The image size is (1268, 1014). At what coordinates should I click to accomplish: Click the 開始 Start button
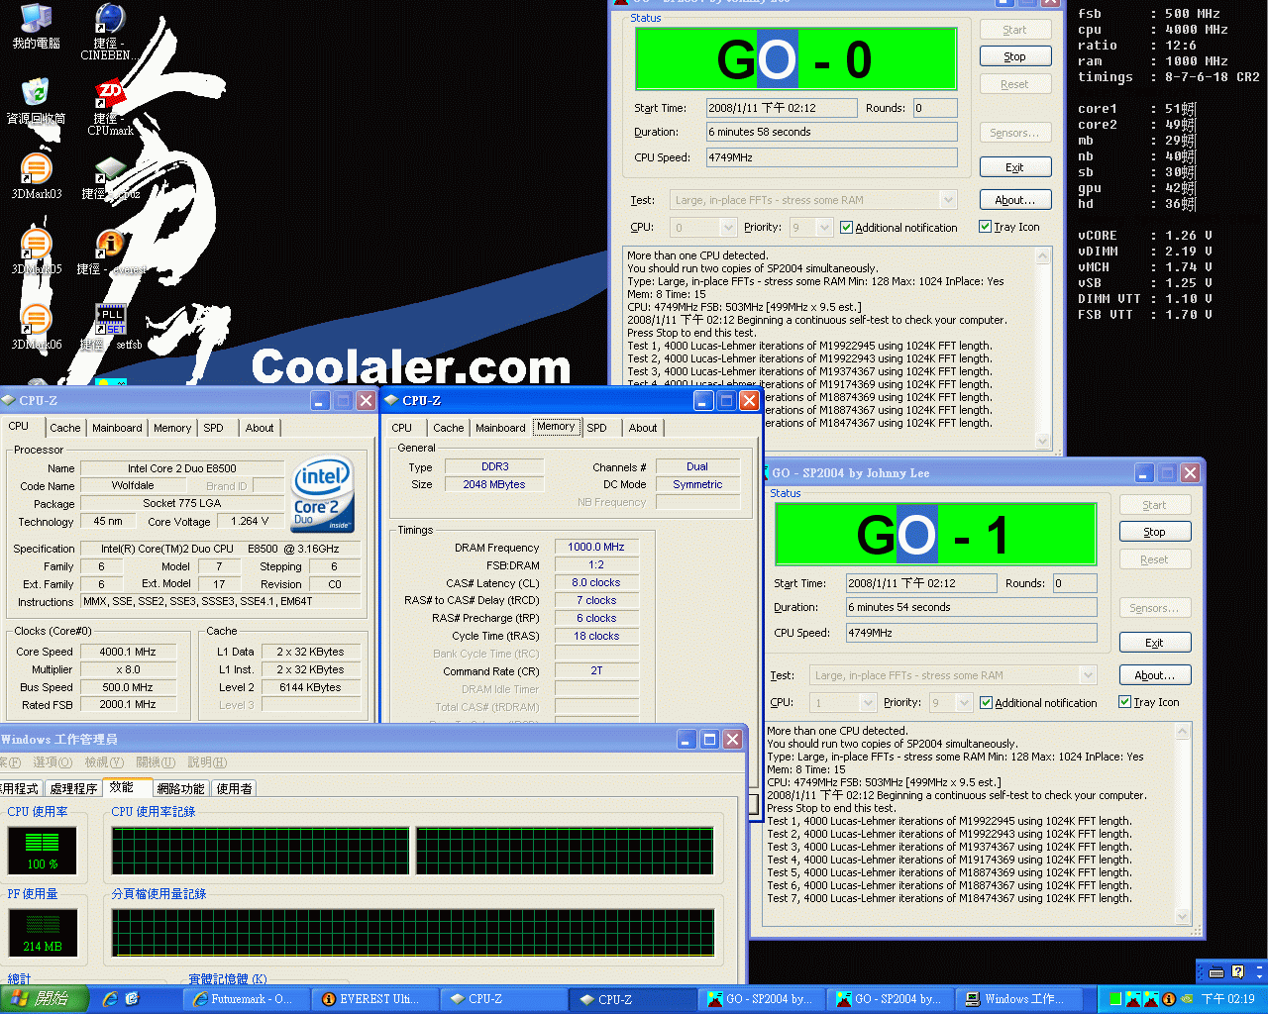point(44,999)
